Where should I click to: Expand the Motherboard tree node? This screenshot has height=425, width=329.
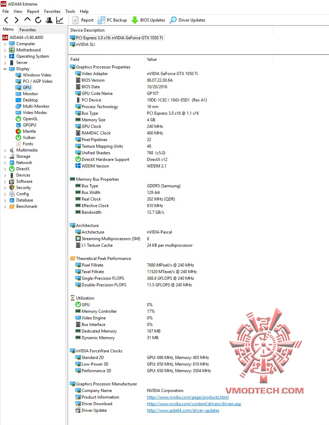point(5,50)
